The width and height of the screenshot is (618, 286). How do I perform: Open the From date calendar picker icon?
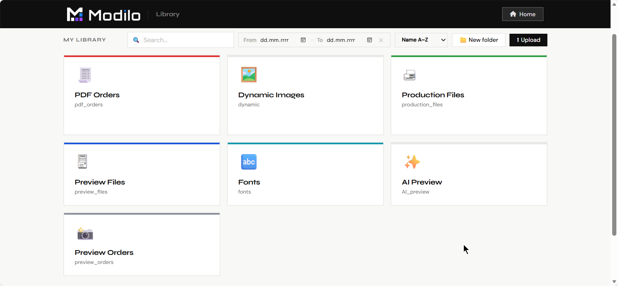pos(303,40)
